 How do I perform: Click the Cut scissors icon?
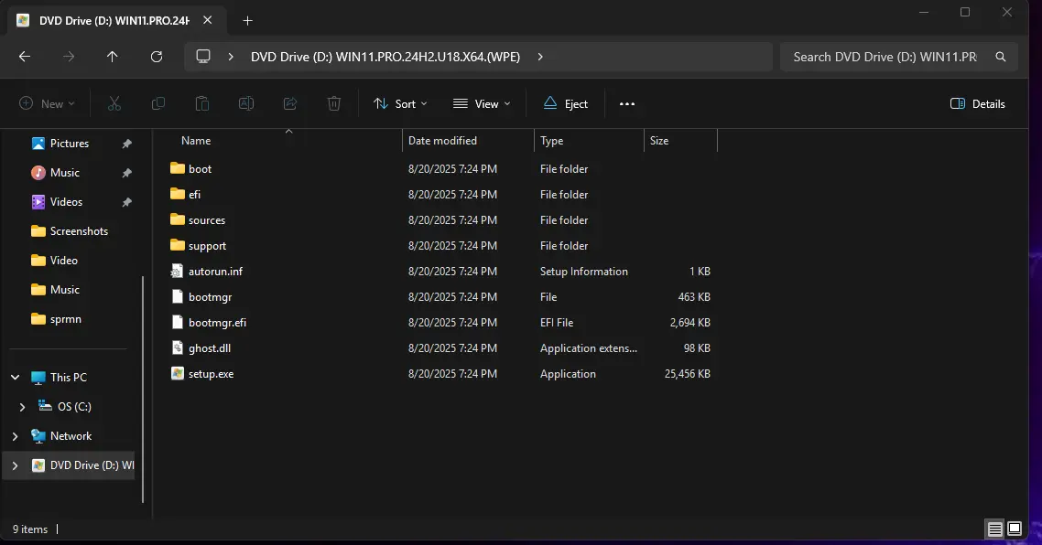(x=114, y=103)
